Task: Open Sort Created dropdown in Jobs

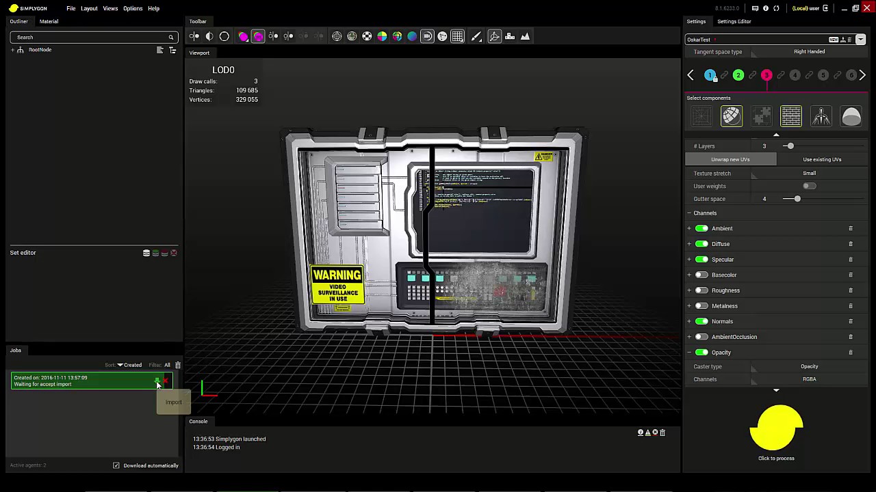Action: [129, 365]
